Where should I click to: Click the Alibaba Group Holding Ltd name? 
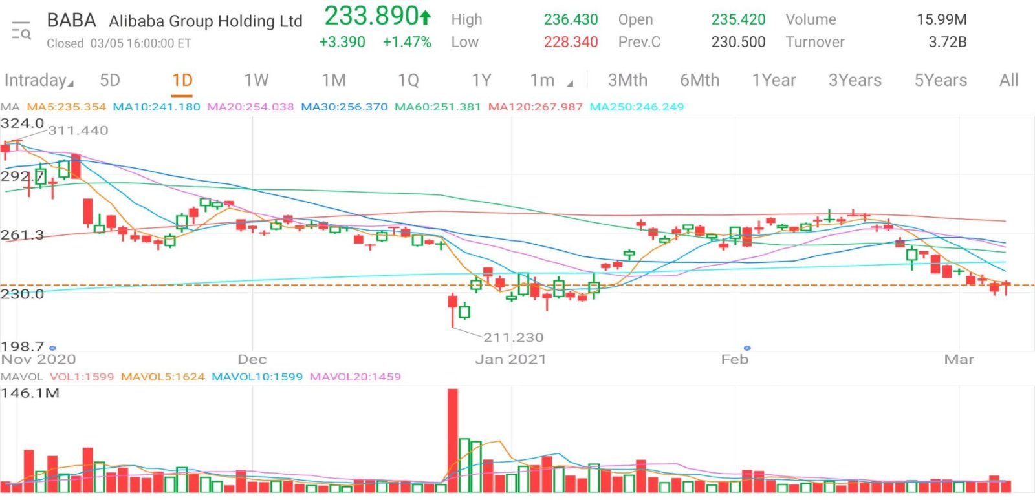206,21
